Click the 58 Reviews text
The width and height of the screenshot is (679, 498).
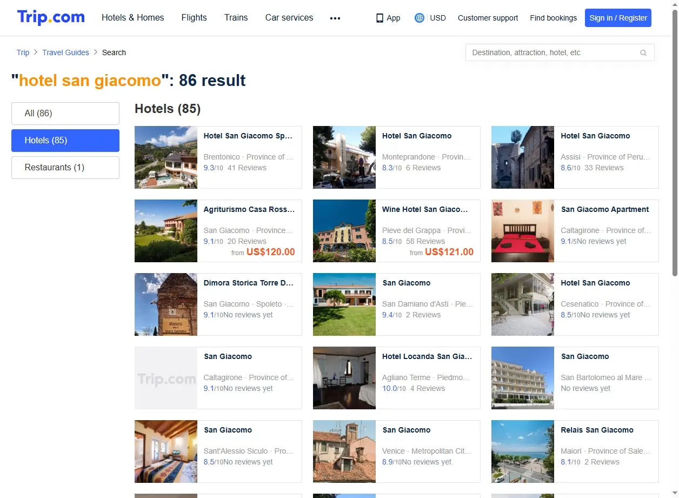pyautogui.click(x=425, y=242)
